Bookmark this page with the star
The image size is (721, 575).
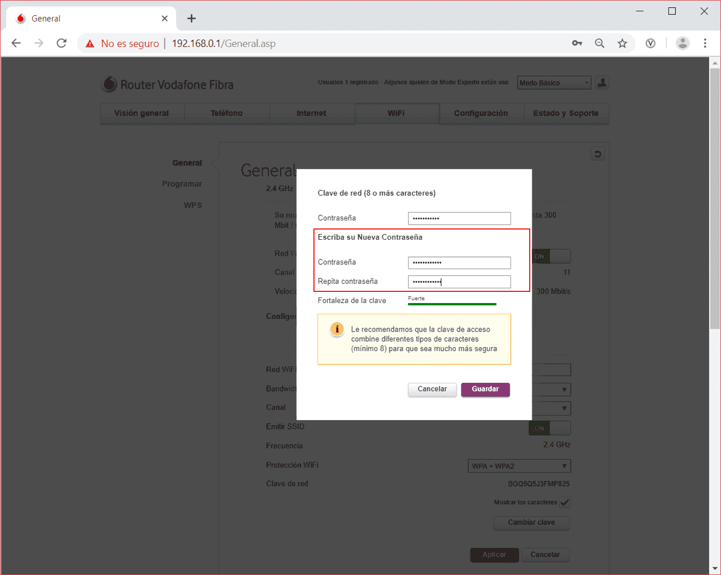click(622, 43)
